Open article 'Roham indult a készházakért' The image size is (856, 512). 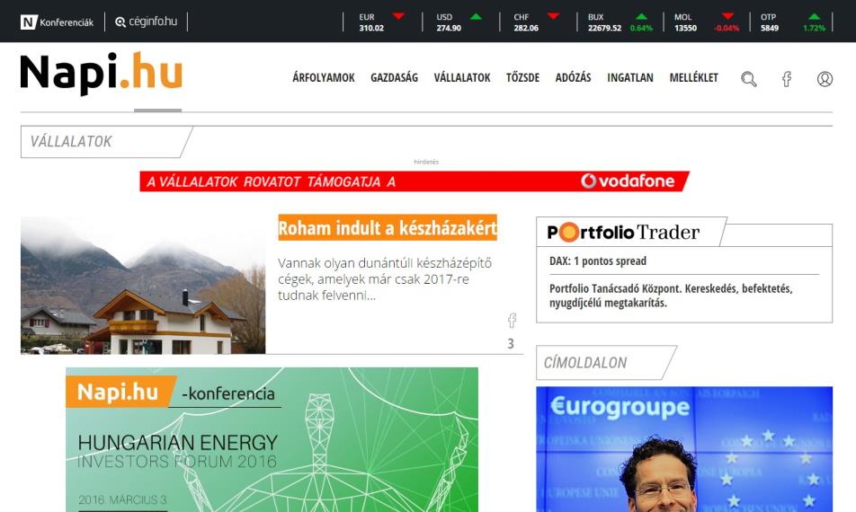point(388,227)
